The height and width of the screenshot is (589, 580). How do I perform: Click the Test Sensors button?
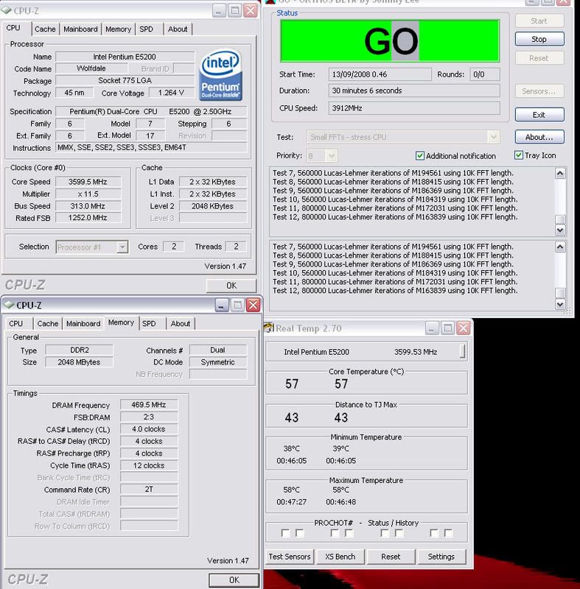point(290,557)
